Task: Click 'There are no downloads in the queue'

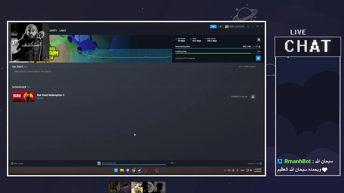Action: click(x=32, y=72)
